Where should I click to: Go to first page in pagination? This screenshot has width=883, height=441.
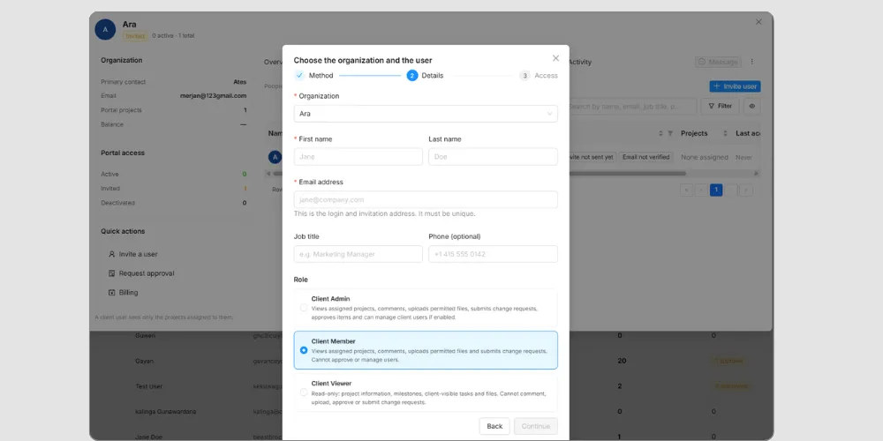coord(686,191)
